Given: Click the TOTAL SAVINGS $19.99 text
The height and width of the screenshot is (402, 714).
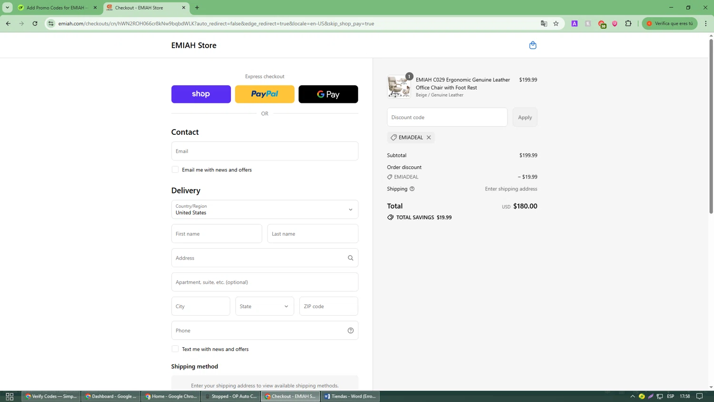Looking at the screenshot, I should tap(424, 218).
